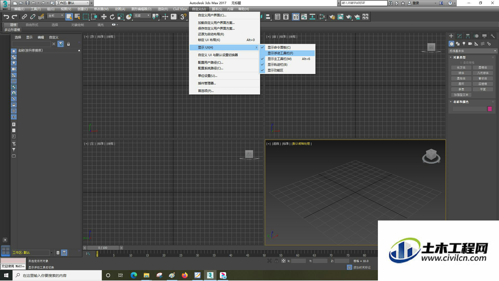Viewport: 499px width, 281px height.
Task: Select the Lights category icon
Action: click(464, 44)
